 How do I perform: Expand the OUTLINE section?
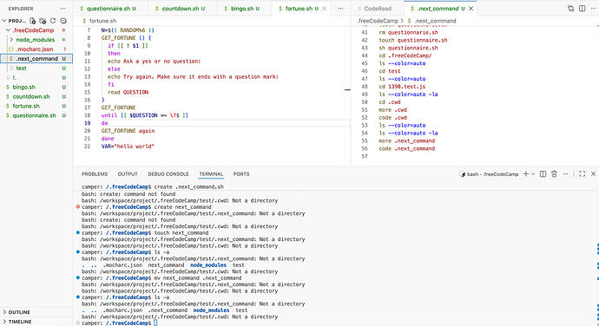pos(19,312)
